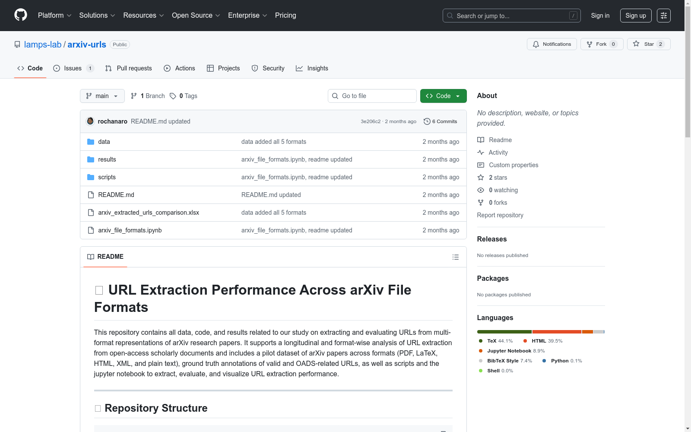Open the arxiv_extracted_urls_comparison.xlsx file
Screen dimensions: 691x432
point(149,213)
